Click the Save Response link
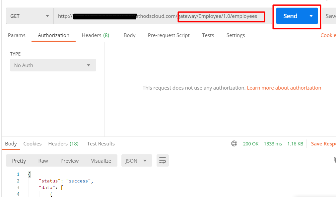Image resolution: width=336 pixels, height=197 pixels. point(323,144)
